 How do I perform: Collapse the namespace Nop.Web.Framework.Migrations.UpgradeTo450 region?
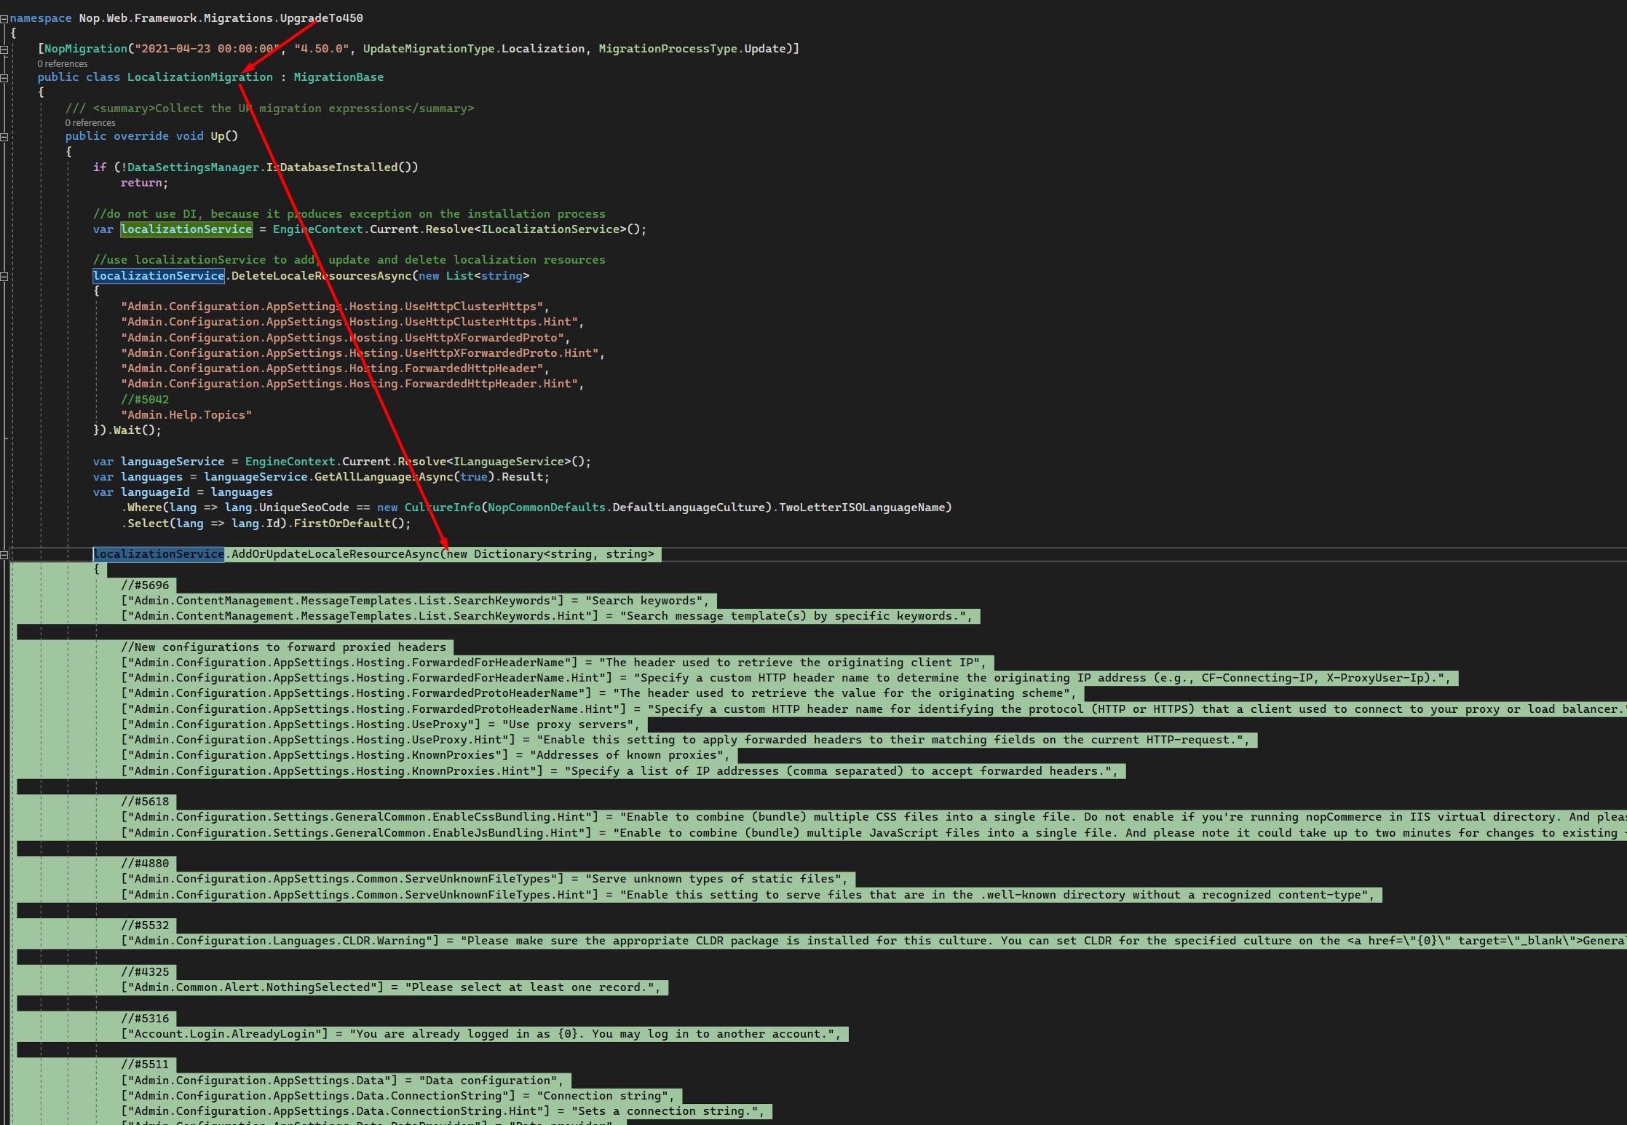point(4,18)
